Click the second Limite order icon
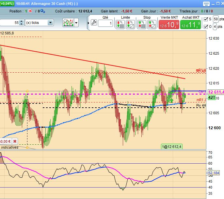The height and width of the screenshot is (199, 224). point(130,25)
